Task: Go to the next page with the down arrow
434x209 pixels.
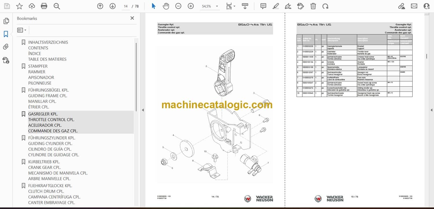Action: click(x=113, y=6)
